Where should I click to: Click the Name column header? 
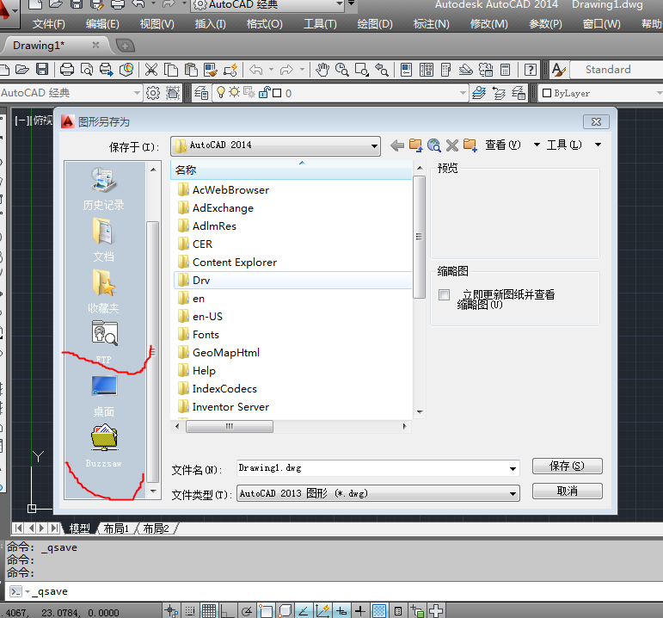pos(292,170)
